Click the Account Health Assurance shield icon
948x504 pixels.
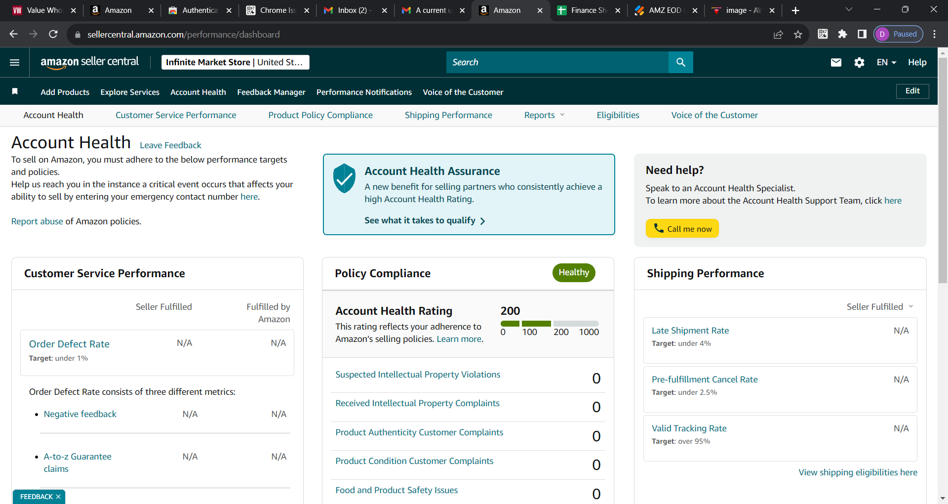click(x=344, y=178)
